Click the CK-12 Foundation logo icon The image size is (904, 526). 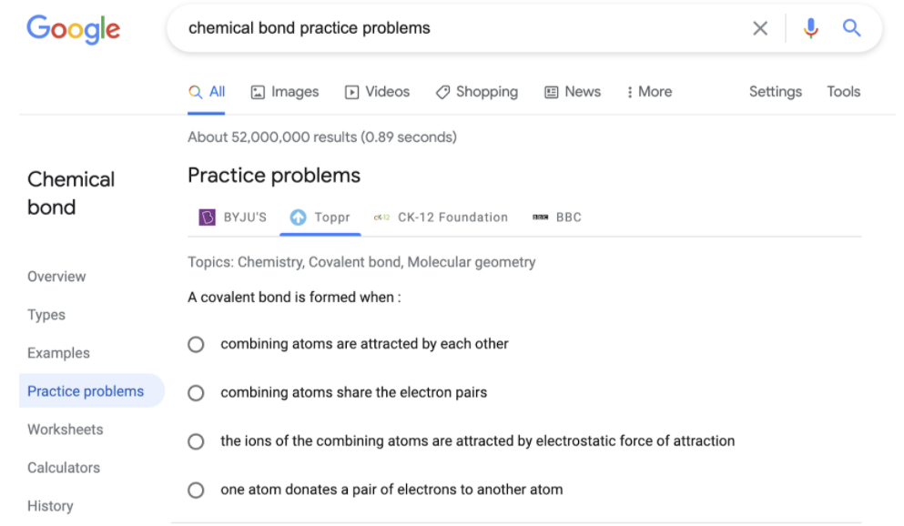(381, 217)
